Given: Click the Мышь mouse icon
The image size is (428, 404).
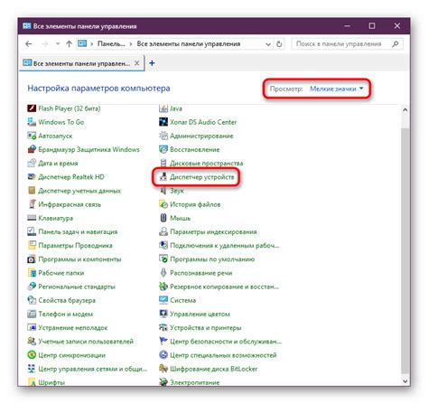Looking at the screenshot, I should pyautogui.click(x=163, y=218).
